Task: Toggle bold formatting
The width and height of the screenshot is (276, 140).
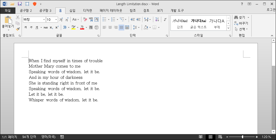Action: (25, 27)
